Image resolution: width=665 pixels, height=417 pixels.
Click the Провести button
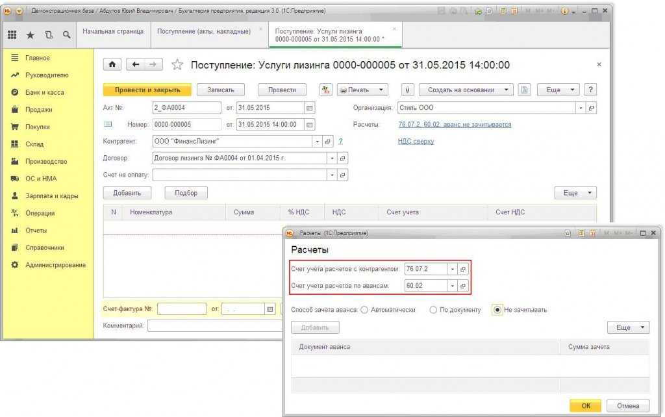tap(282, 90)
